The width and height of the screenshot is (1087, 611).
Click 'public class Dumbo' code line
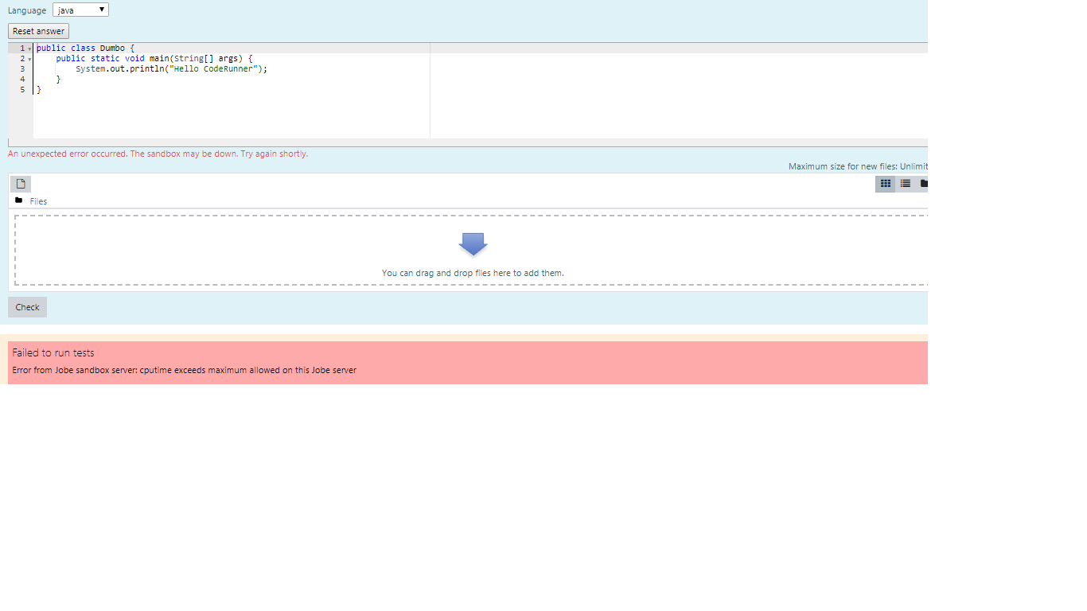tap(85, 49)
